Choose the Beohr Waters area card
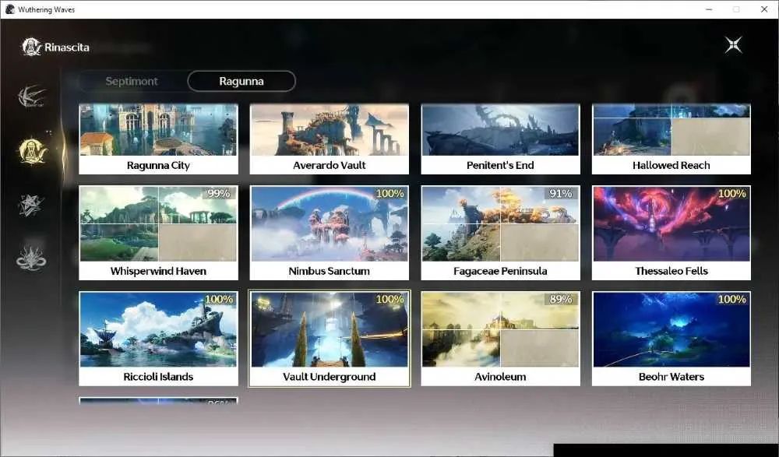 (x=671, y=339)
